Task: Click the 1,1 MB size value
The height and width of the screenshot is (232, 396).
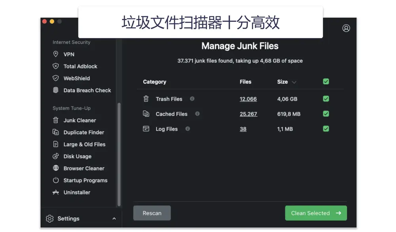Action: point(285,129)
